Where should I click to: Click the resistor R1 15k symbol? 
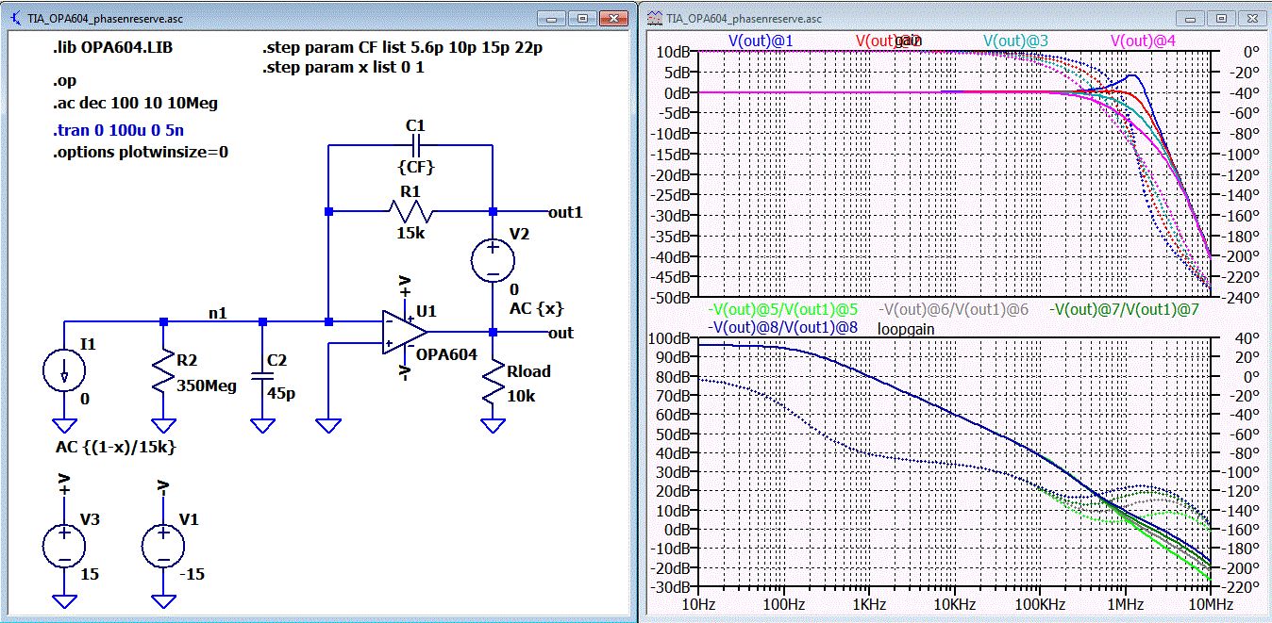click(x=411, y=212)
